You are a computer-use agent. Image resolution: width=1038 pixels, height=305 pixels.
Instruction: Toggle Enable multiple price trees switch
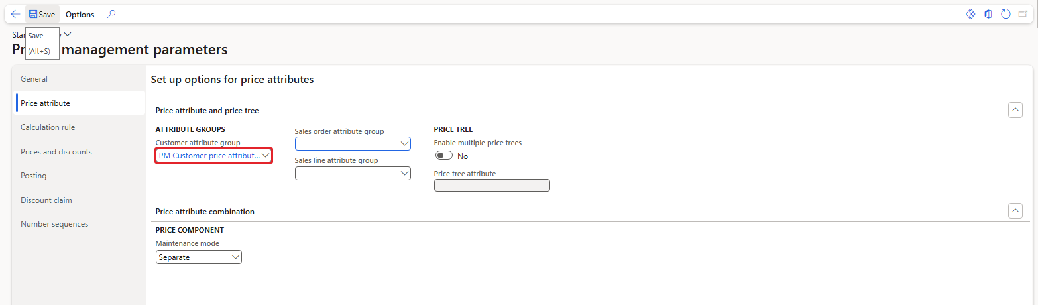(444, 156)
